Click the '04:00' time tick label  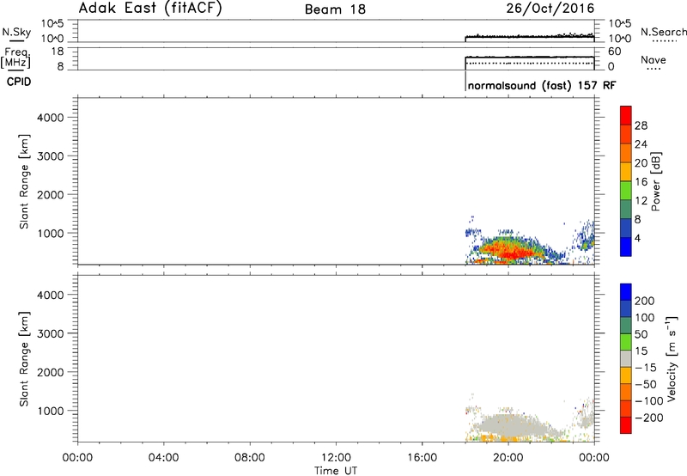tap(164, 458)
